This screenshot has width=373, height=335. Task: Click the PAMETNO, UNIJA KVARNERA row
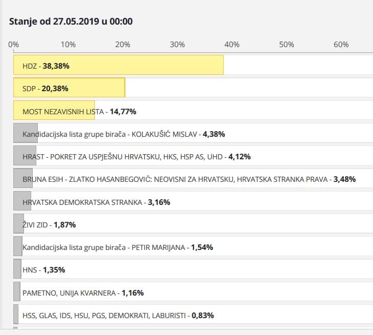click(83, 293)
